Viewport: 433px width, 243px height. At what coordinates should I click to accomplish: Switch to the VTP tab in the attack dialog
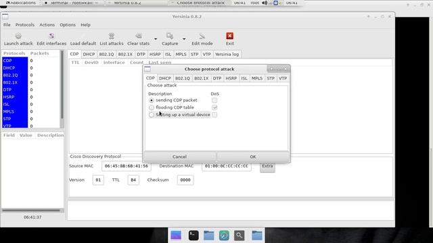pos(283,78)
